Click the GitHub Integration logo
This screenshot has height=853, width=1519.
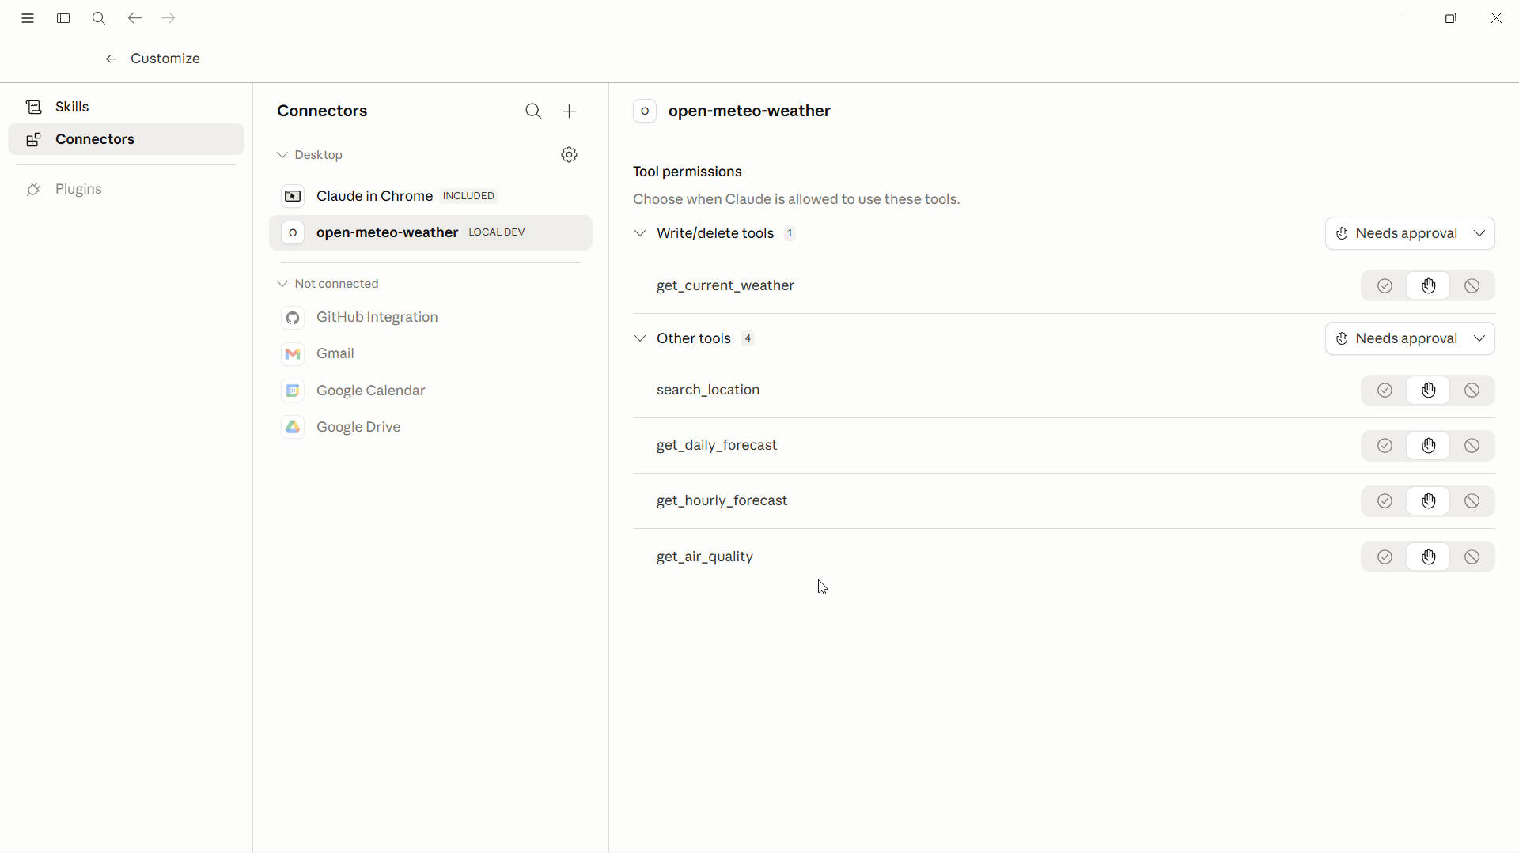click(x=293, y=318)
